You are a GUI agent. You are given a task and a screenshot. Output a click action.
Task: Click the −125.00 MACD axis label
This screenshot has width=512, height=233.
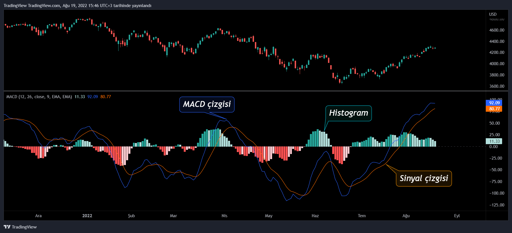tap(497, 205)
